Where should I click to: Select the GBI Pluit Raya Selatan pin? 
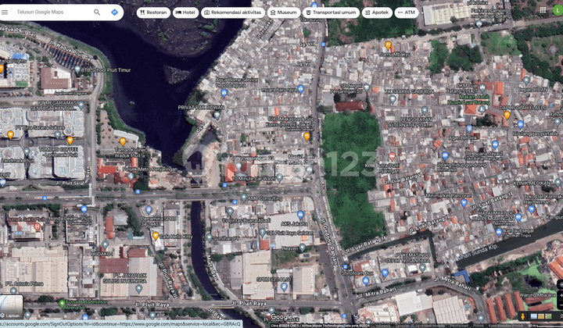263,233
